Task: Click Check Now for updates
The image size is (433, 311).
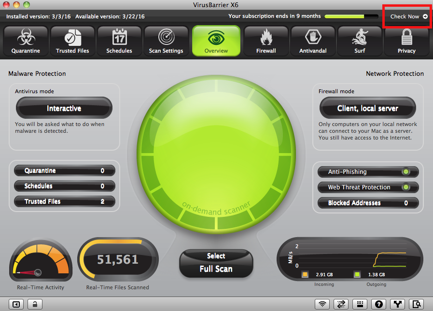Action: [x=409, y=16]
